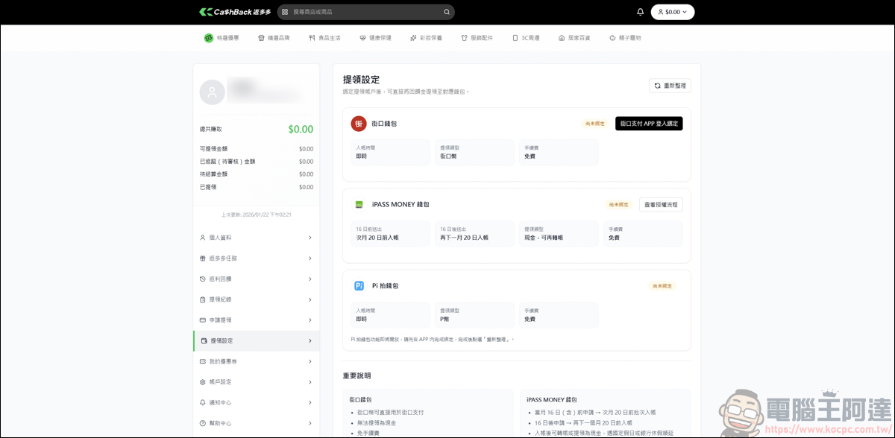This screenshot has width=895, height=438.
Task: Click the 申請提領 card icon
Action: [203, 320]
